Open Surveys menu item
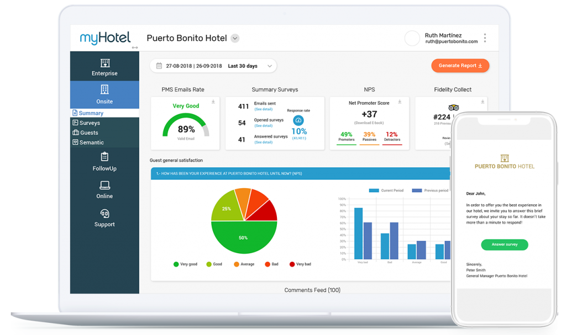This screenshot has width=566, height=335. [104, 123]
